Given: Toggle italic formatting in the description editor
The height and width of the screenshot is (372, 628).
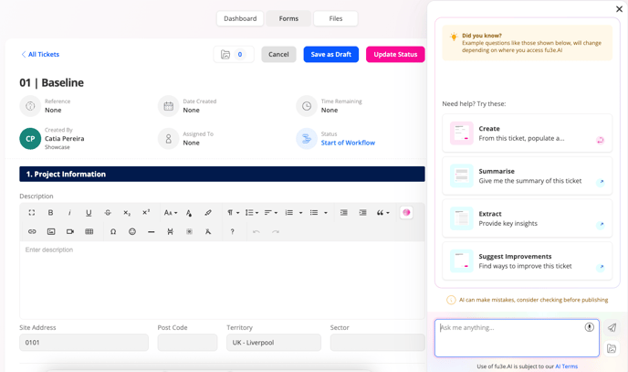Looking at the screenshot, I should pos(69,213).
